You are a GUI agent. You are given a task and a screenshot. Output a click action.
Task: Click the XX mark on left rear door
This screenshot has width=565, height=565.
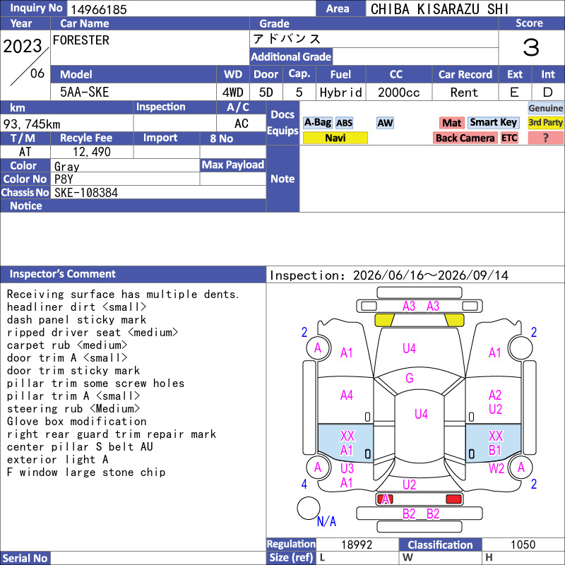(x=347, y=436)
